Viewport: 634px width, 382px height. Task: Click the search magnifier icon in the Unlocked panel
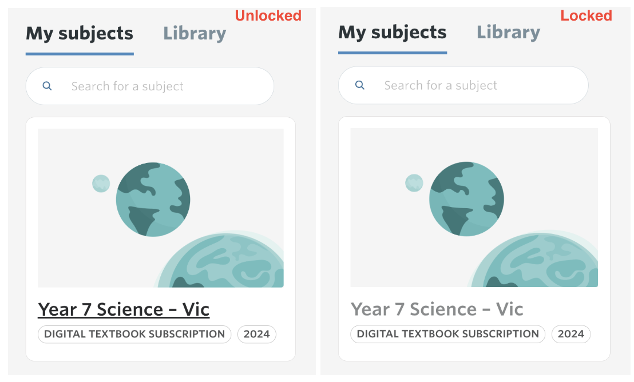pyautogui.click(x=47, y=86)
